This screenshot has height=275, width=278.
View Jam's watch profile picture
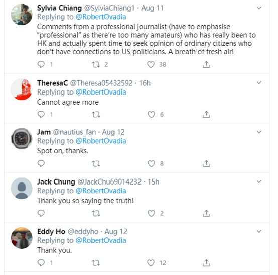[22, 139]
